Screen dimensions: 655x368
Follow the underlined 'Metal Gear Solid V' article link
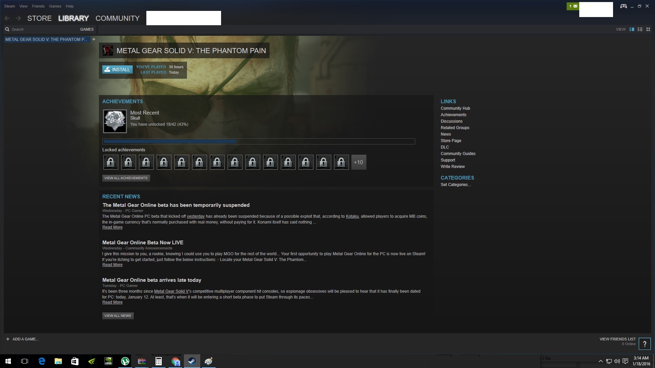[x=171, y=291]
